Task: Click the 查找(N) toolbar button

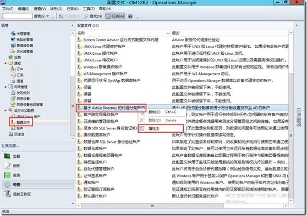Action: [x=94, y=16]
